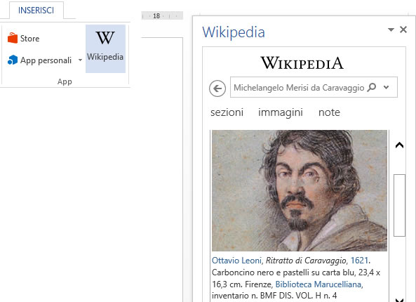
Task: Open the Wikipedia task pane options arrow
Action: click(x=391, y=29)
